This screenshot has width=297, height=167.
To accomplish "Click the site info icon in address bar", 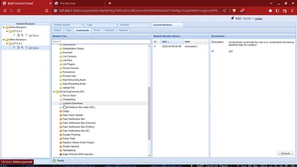I will pos(55,11).
